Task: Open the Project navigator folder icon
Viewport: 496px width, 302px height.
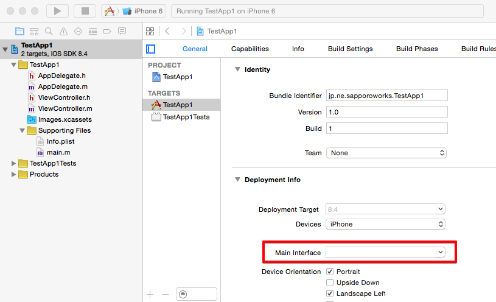Action: [x=19, y=31]
